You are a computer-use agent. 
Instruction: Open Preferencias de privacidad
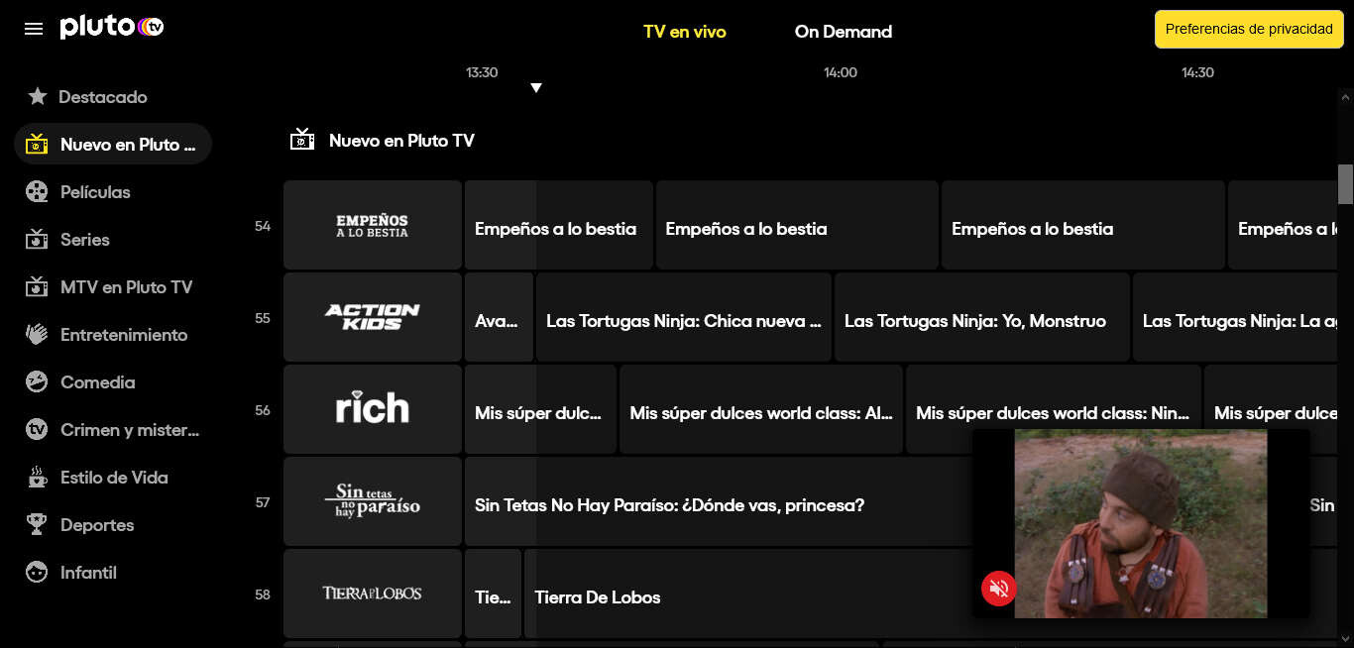(1248, 29)
